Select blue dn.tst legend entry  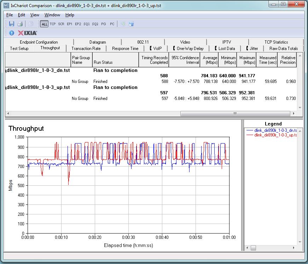(x=272, y=130)
